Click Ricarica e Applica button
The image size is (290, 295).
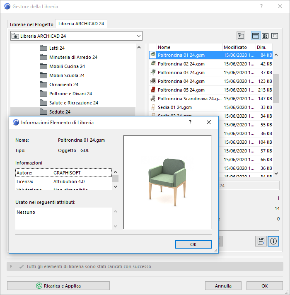(x=58, y=286)
